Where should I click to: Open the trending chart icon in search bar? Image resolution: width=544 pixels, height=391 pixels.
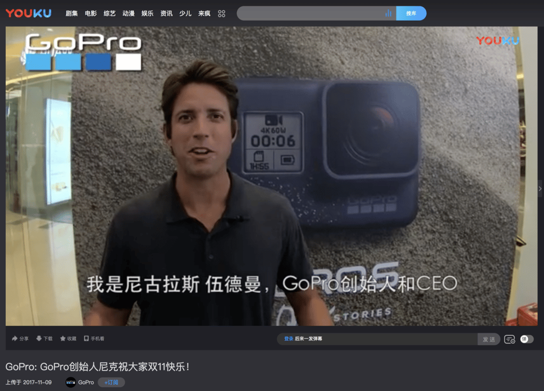tap(388, 13)
